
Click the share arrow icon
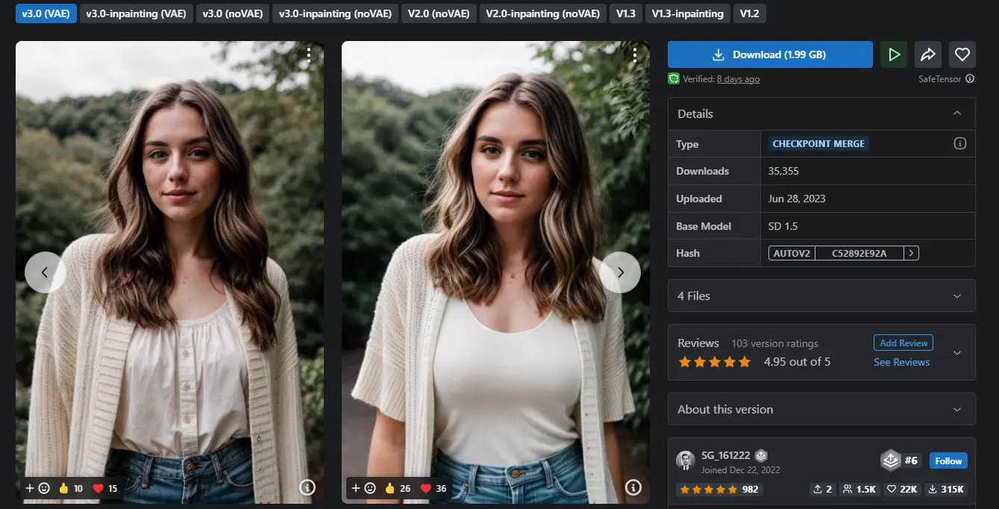point(928,54)
